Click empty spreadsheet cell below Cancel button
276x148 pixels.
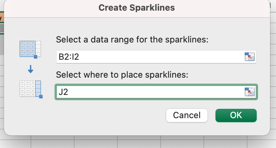coord(186,142)
